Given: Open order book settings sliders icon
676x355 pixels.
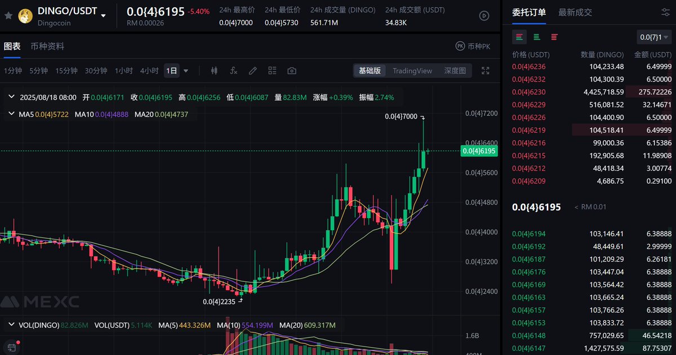Looking at the screenshot, I should coord(665,12).
